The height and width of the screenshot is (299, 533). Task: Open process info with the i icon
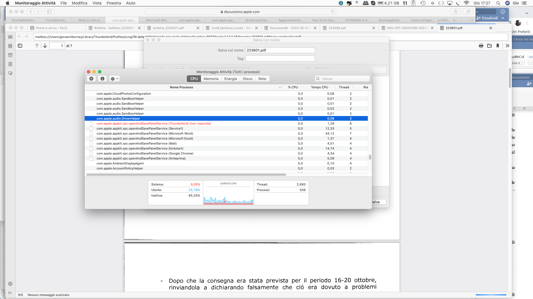click(x=102, y=79)
